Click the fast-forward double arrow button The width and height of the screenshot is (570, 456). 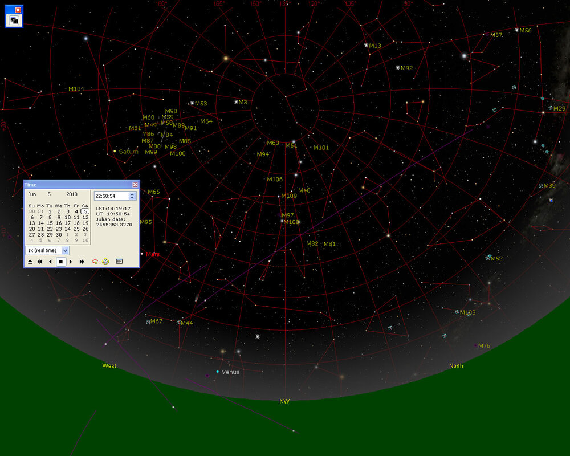tap(82, 262)
